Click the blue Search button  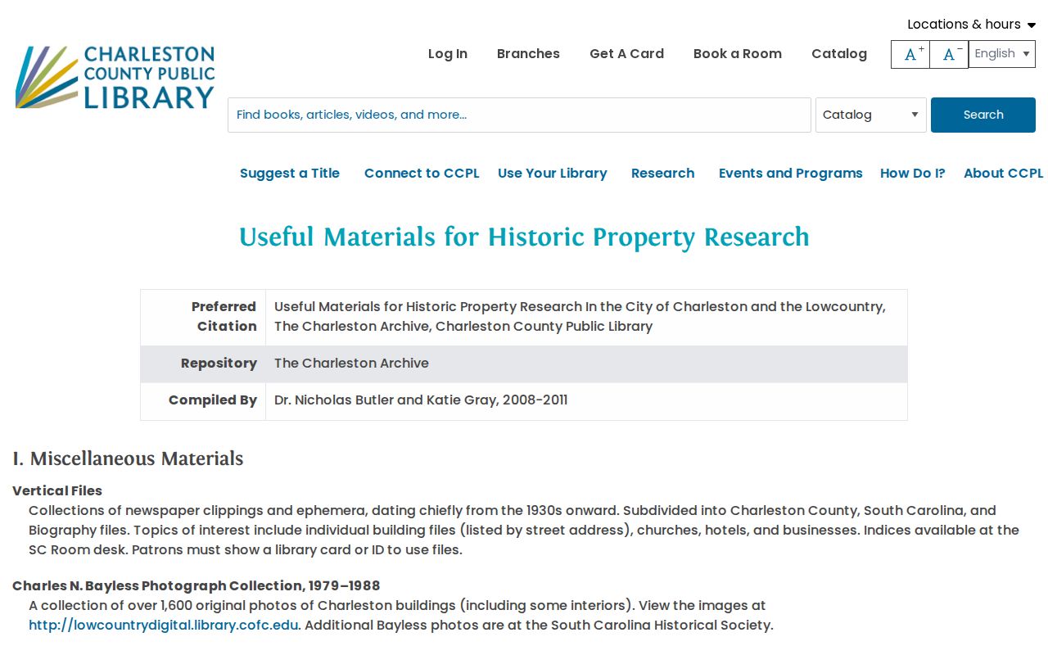pyautogui.click(x=983, y=115)
